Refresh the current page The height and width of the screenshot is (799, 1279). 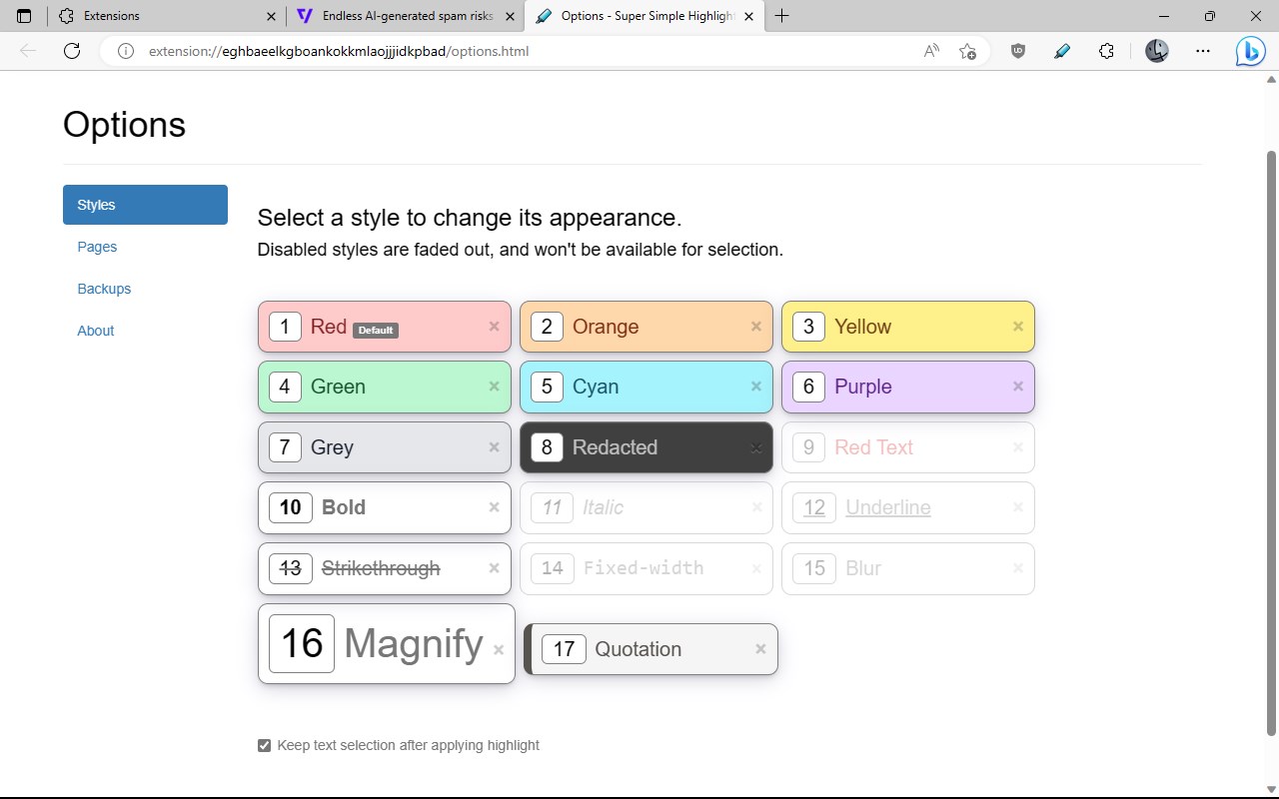point(72,51)
